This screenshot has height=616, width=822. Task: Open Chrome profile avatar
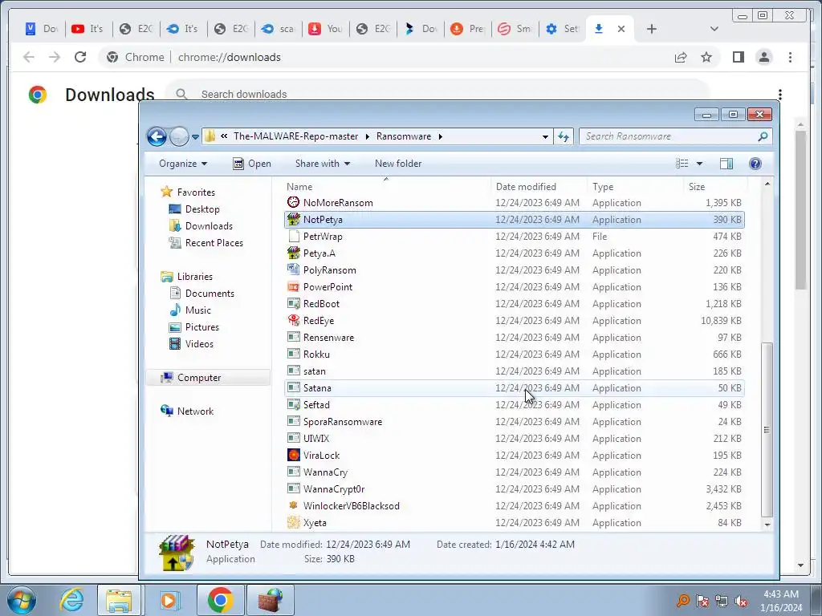pos(764,57)
